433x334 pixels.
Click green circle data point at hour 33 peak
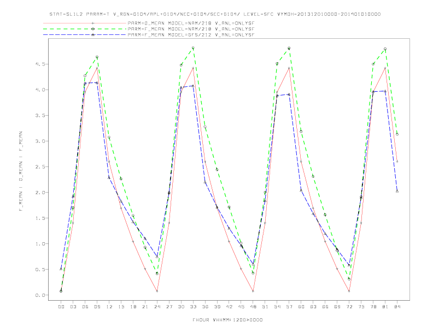(193, 48)
